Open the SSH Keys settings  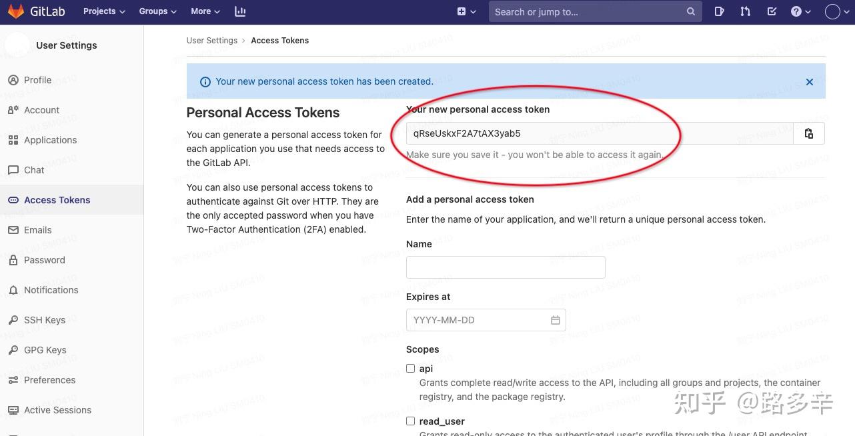(x=44, y=320)
